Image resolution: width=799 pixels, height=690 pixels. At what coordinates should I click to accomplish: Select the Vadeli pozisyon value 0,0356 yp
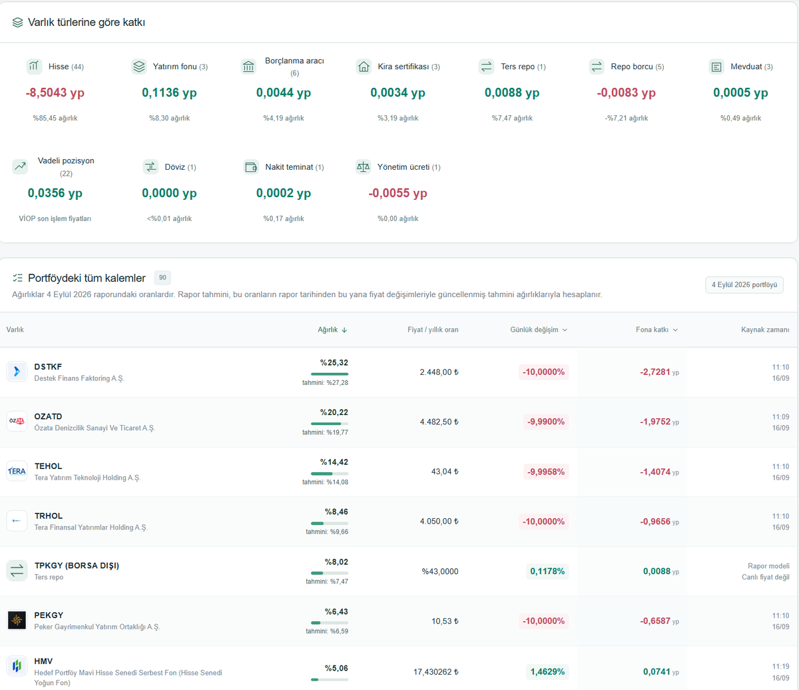point(55,194)
